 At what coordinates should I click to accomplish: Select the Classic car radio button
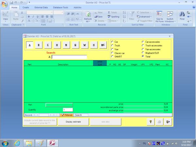pos(112,53)
